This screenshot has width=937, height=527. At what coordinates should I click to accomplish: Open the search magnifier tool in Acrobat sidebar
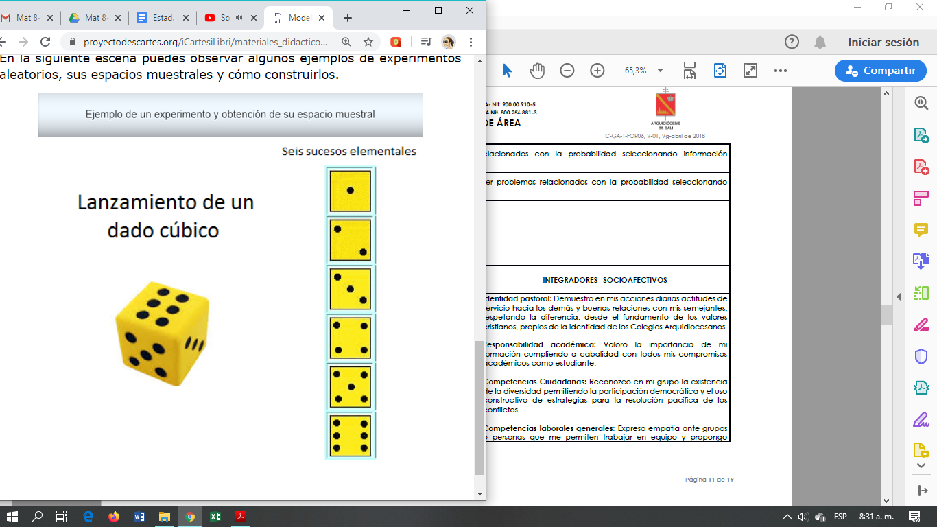click(x=921, y=103)
